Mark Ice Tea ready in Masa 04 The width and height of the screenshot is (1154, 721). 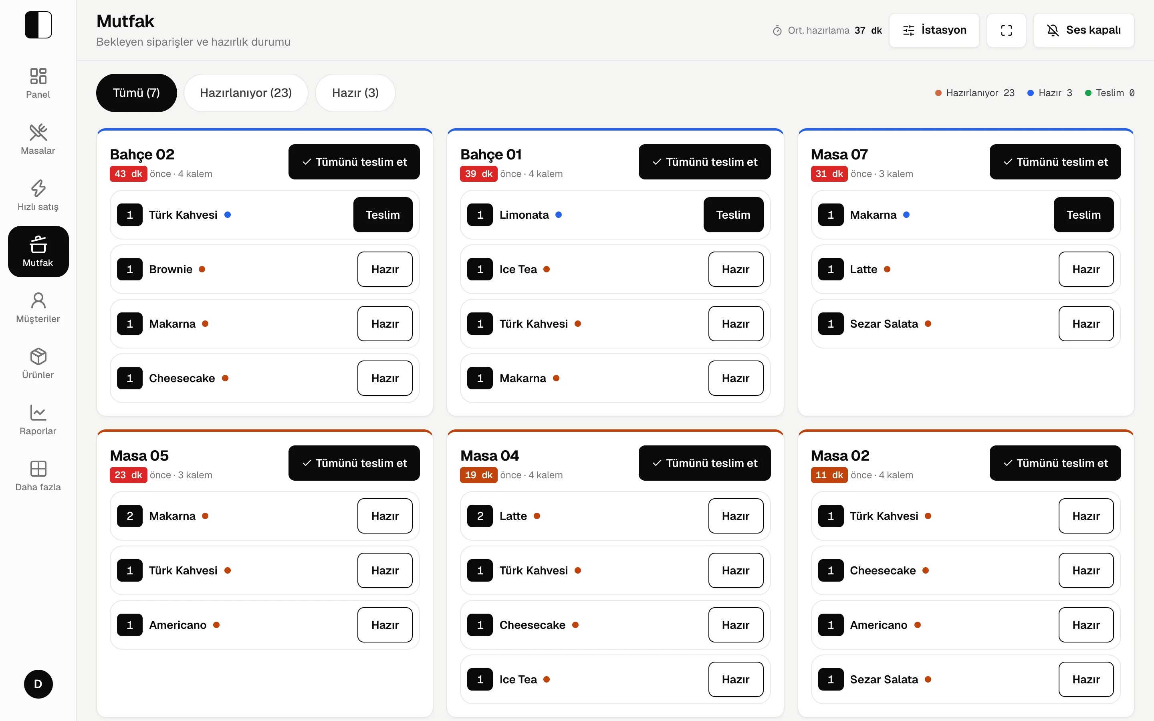tap(736, 679)
